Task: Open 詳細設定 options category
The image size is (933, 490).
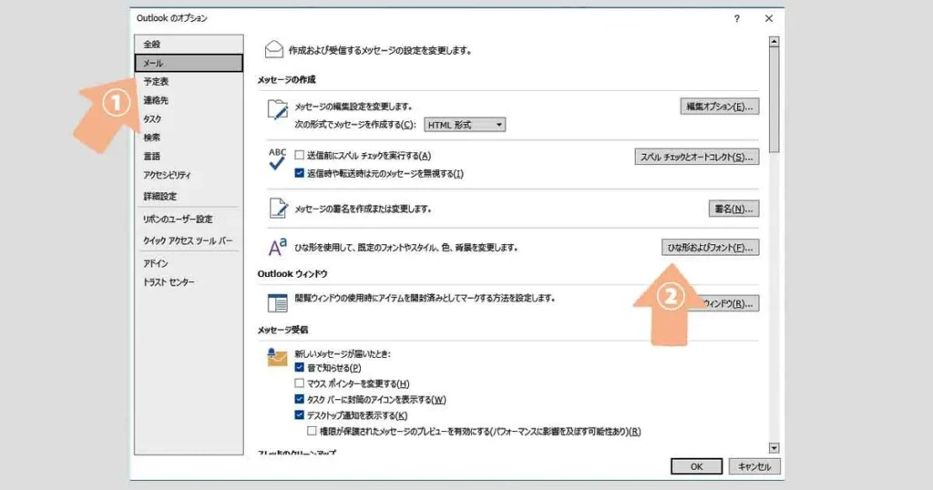Action: (189, 196)
